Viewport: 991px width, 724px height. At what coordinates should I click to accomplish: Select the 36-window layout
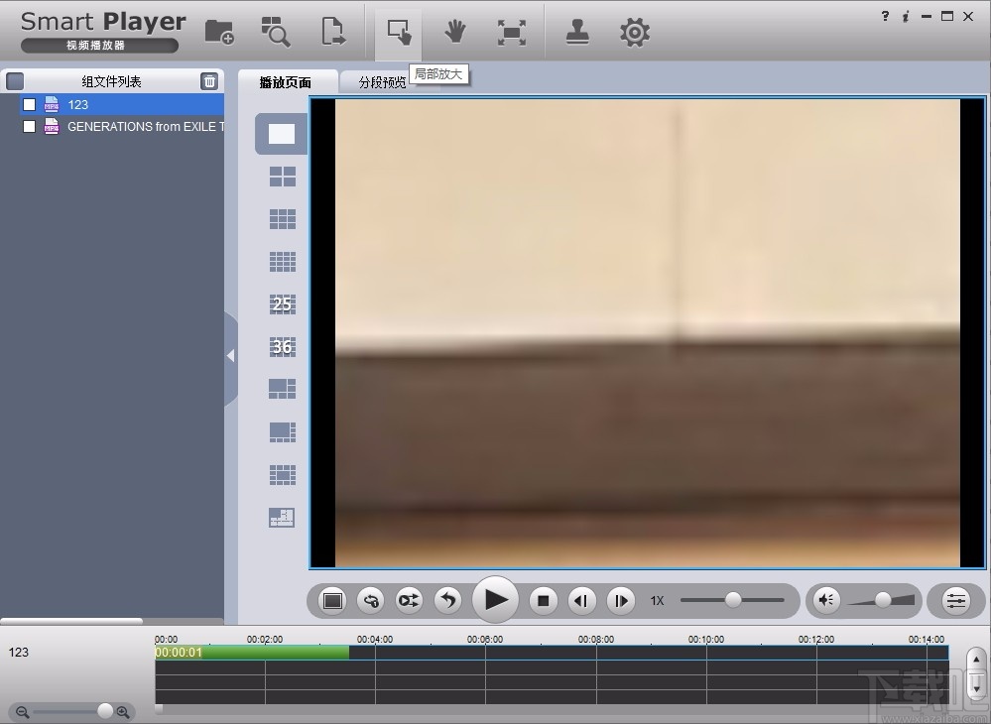click(x=282, y=346)
